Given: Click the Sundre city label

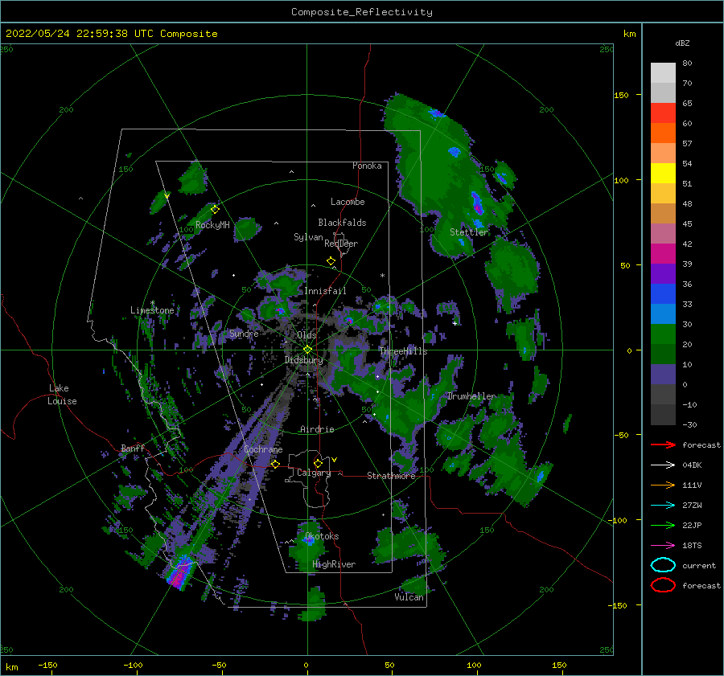Looking at the screenshot, I should click(244, 333).
